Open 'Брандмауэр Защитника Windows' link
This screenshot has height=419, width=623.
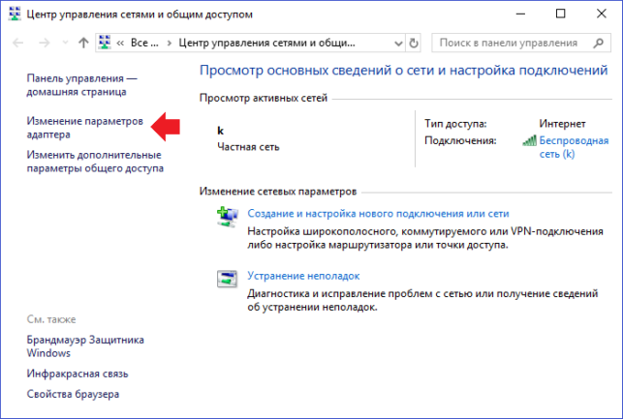coord(85,346)
